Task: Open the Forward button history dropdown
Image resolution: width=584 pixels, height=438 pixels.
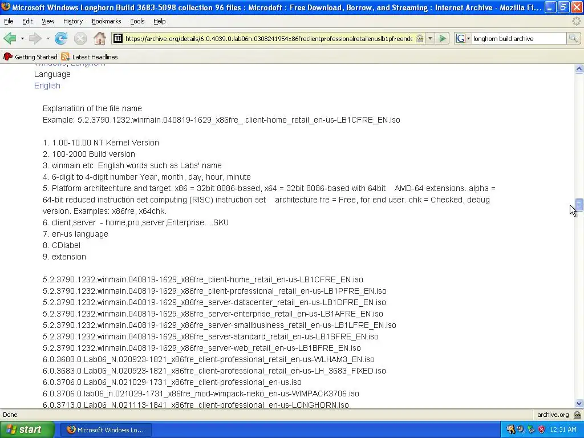Action: 48,38
